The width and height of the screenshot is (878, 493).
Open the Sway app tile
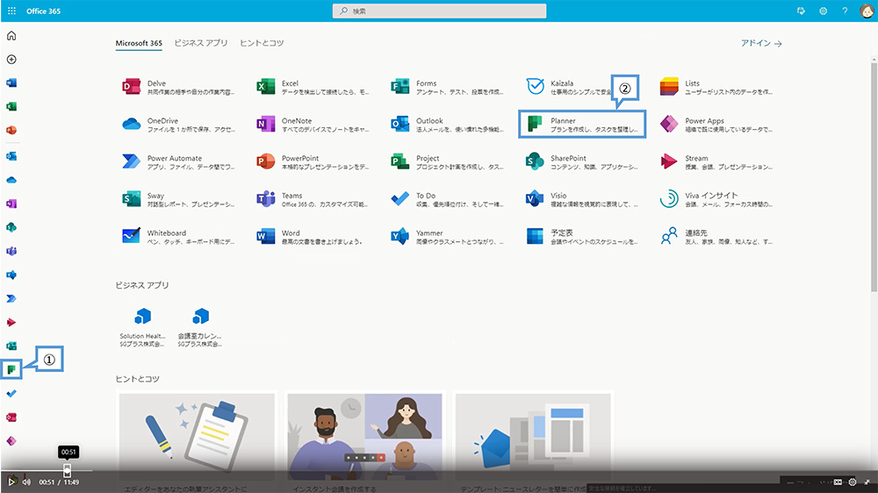point(178,199)
